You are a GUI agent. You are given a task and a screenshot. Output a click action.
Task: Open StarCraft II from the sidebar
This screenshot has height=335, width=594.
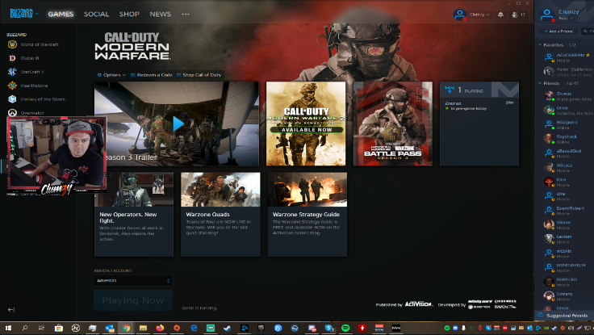tap(12, 72)
